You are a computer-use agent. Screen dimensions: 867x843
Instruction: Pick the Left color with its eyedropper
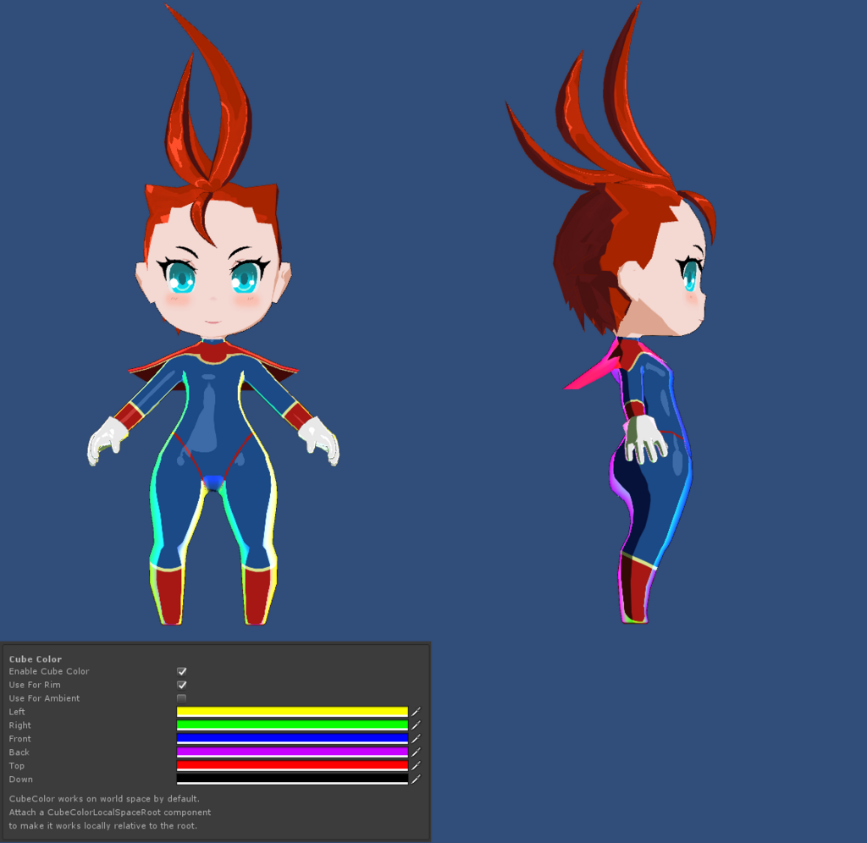click(416, 712)
